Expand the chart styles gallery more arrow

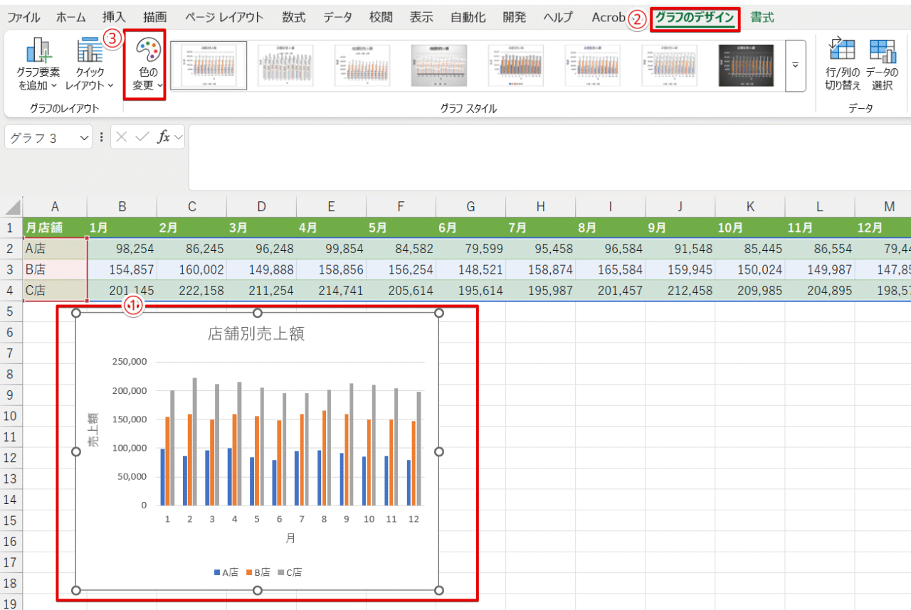point(795,65)
